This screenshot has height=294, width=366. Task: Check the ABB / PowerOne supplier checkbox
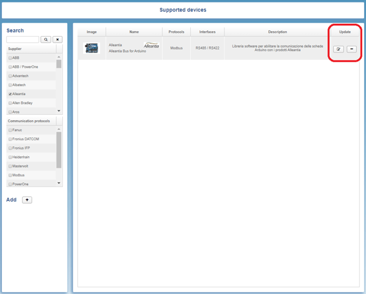click(10, 67)
